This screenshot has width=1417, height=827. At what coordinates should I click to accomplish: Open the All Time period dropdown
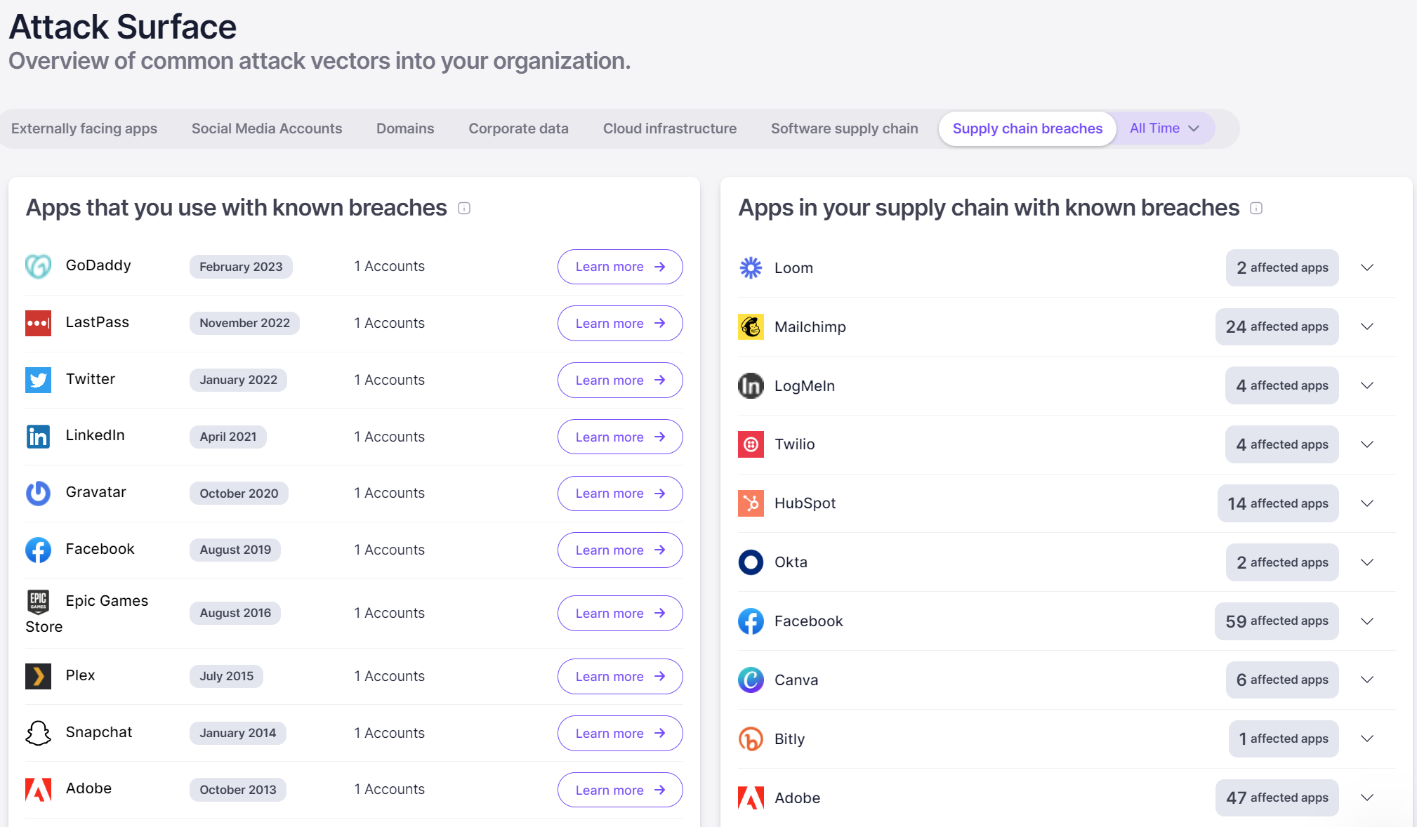point(1165,128)
